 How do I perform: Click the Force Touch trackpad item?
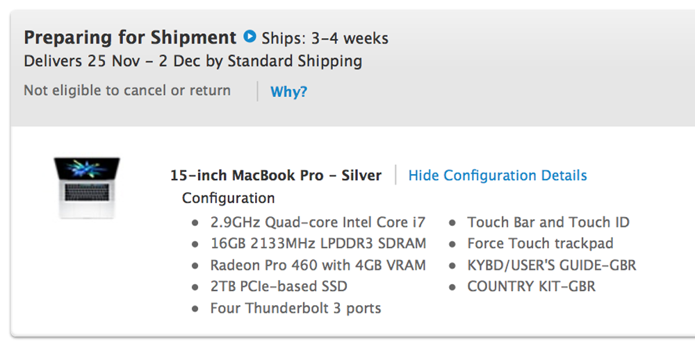click(541, 244)
